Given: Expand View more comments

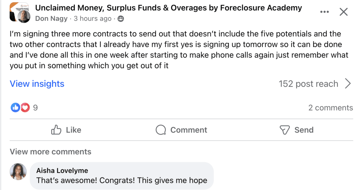Looking at the screenshot, I should pyautogui.click(x=50, y=152).
